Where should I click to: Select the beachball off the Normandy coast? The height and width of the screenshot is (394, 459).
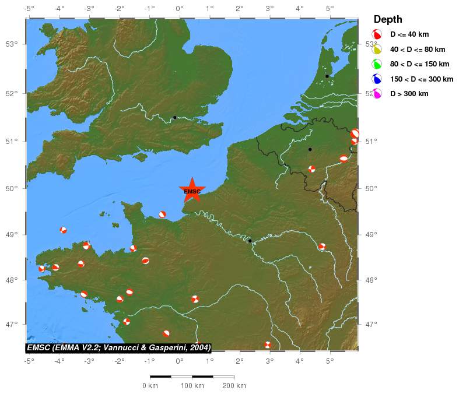[162, 214]
